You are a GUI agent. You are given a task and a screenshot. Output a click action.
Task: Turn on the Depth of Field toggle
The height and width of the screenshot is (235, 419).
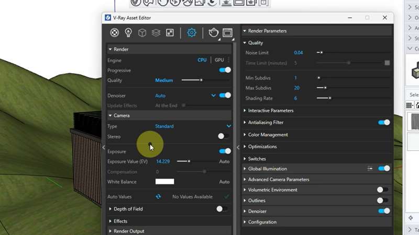point(223,209)
